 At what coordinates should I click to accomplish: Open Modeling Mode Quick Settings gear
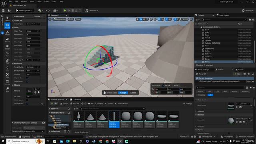pos(44,123)
